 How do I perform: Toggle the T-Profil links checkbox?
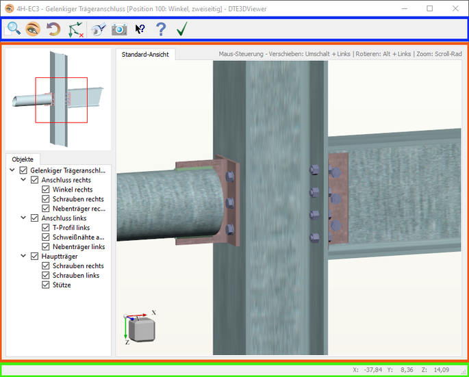tap(46, 228)
